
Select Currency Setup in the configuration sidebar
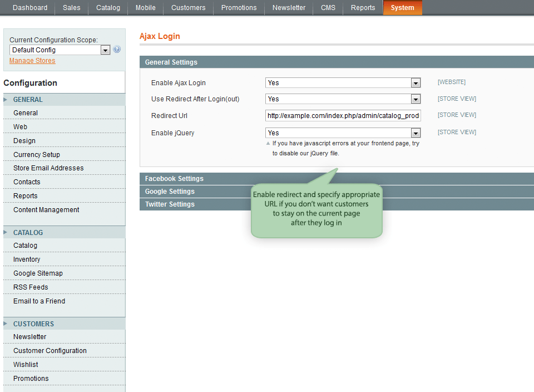point(37,155)
